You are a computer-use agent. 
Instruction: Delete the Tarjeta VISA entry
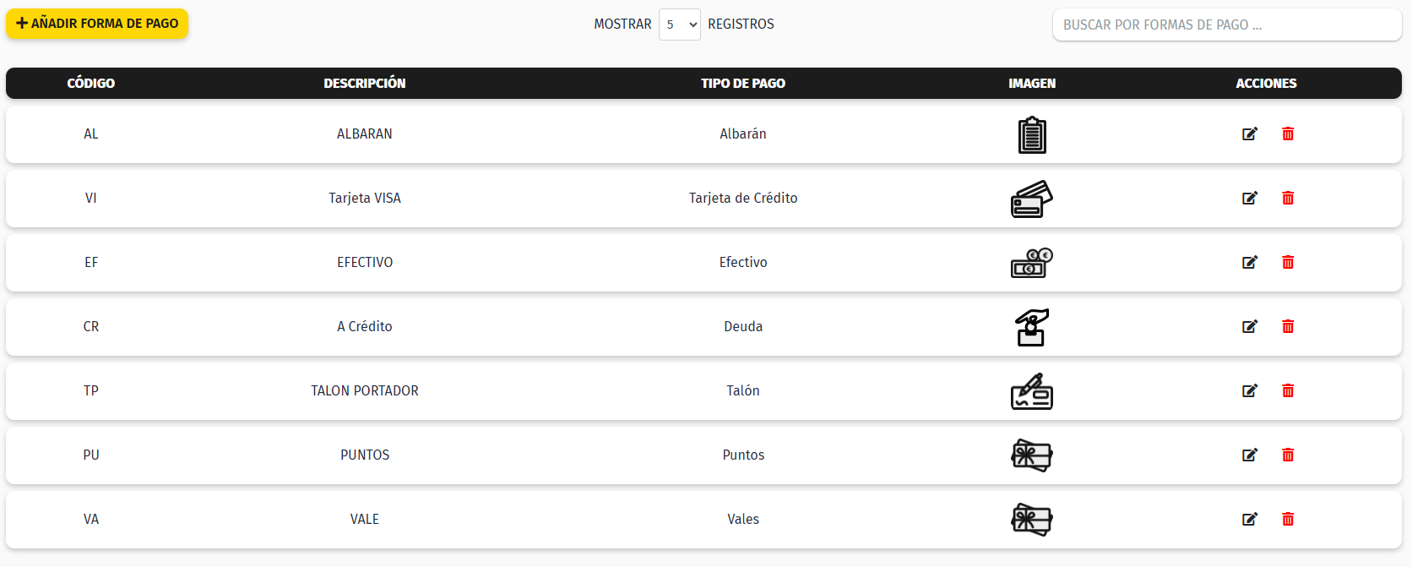coord(1288,198)
